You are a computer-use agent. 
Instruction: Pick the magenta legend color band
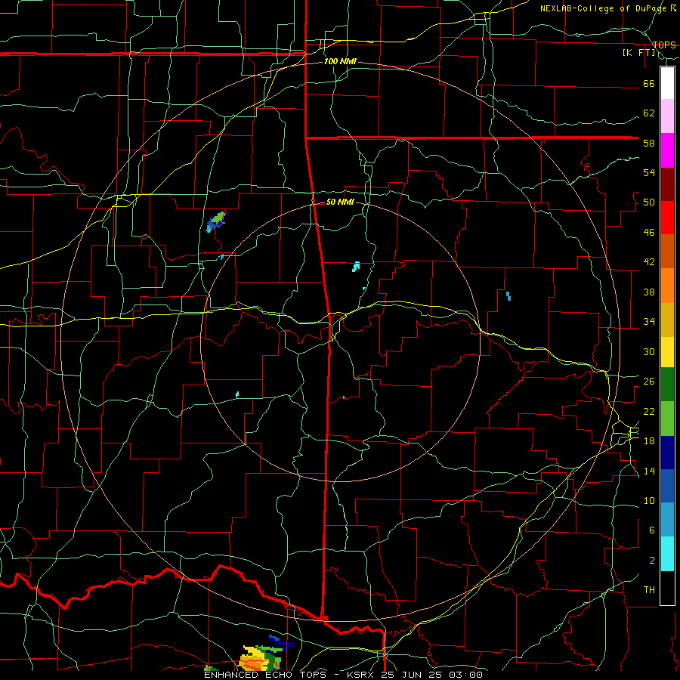(667, 150)
